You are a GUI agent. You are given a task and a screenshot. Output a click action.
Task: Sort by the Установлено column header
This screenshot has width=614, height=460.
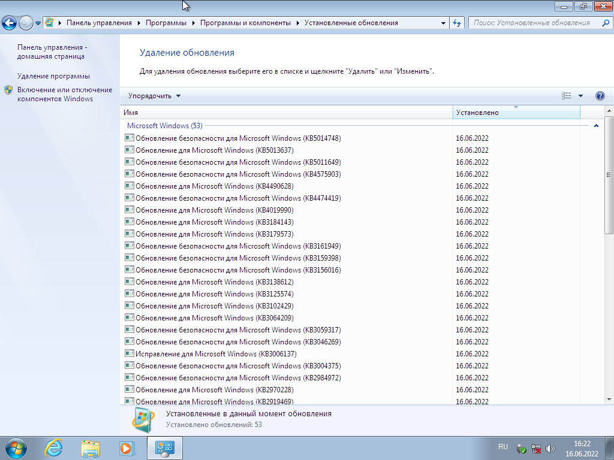516,112
